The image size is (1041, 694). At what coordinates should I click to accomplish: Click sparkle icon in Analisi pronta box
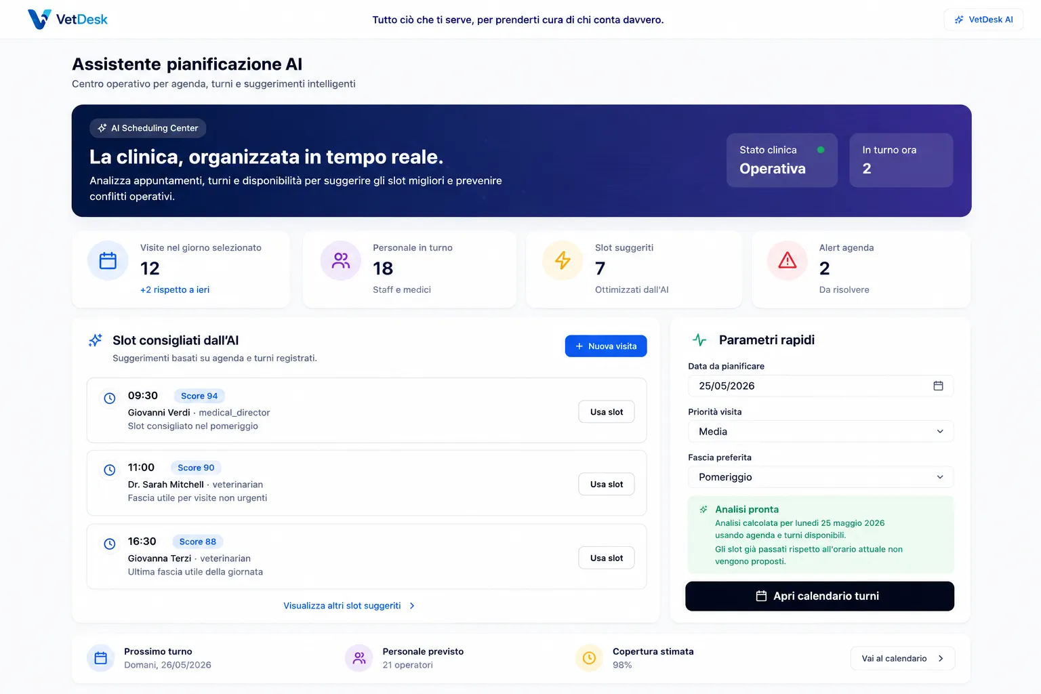click(x=703, y=510)
